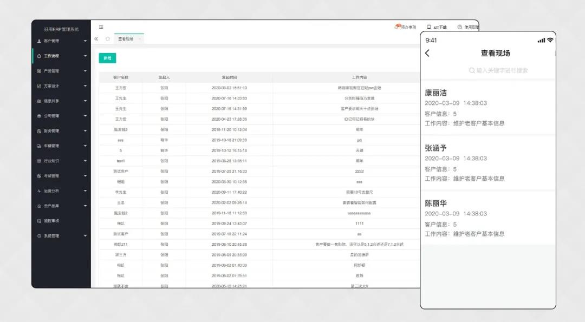The width and height of the screenshot is (585, 322).
Task: Tap the back arrow in mobile header
Action: [427, 53]
